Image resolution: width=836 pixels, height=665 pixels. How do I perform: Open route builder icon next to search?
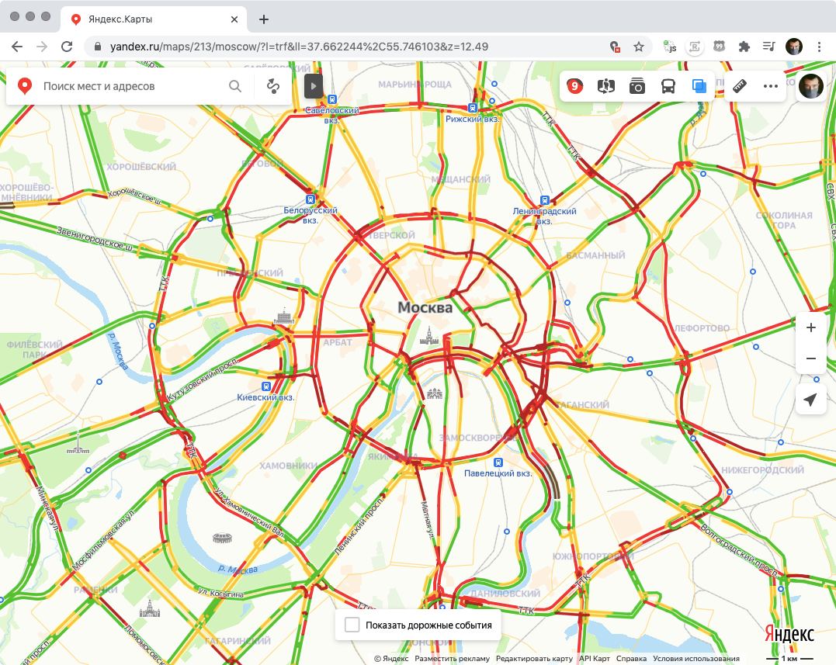[273, 86]
